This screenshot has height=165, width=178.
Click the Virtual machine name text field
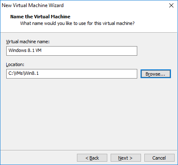point(72,51)
